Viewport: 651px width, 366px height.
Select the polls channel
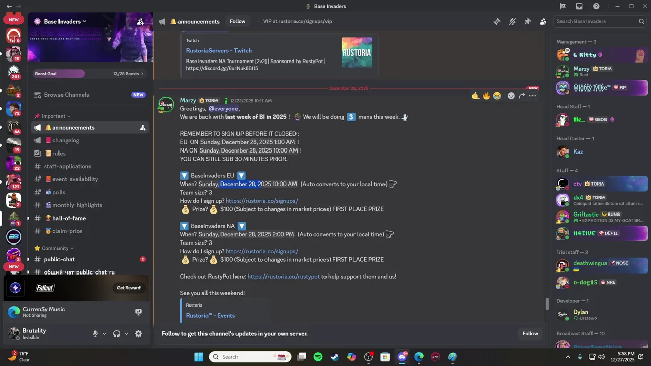coord(90,192)
